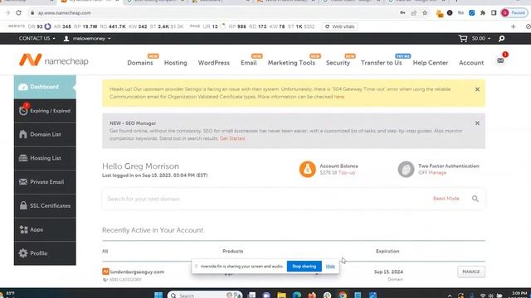Open the Windows Start button

point(158,295)
